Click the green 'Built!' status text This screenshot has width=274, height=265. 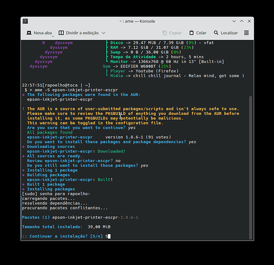coord(105,180)
